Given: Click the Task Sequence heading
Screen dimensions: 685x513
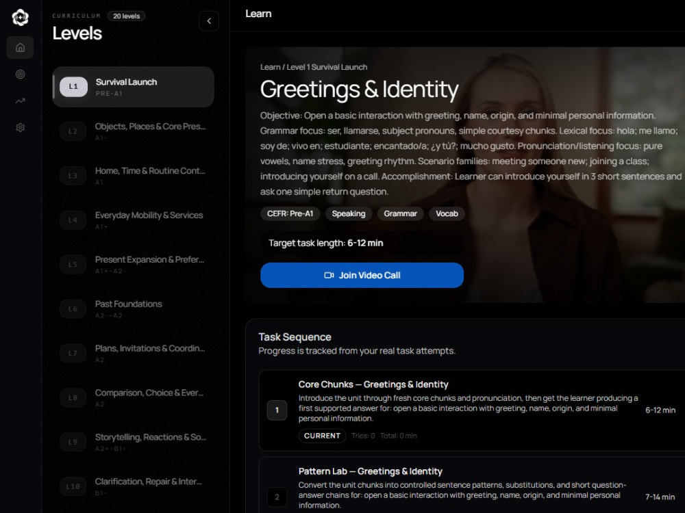Looking at the screenshot, I should [x=295, y=337].
